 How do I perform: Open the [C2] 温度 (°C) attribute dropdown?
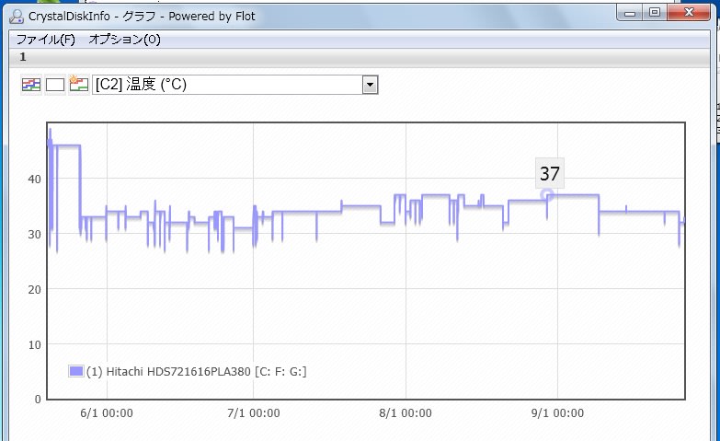point(234,85)
